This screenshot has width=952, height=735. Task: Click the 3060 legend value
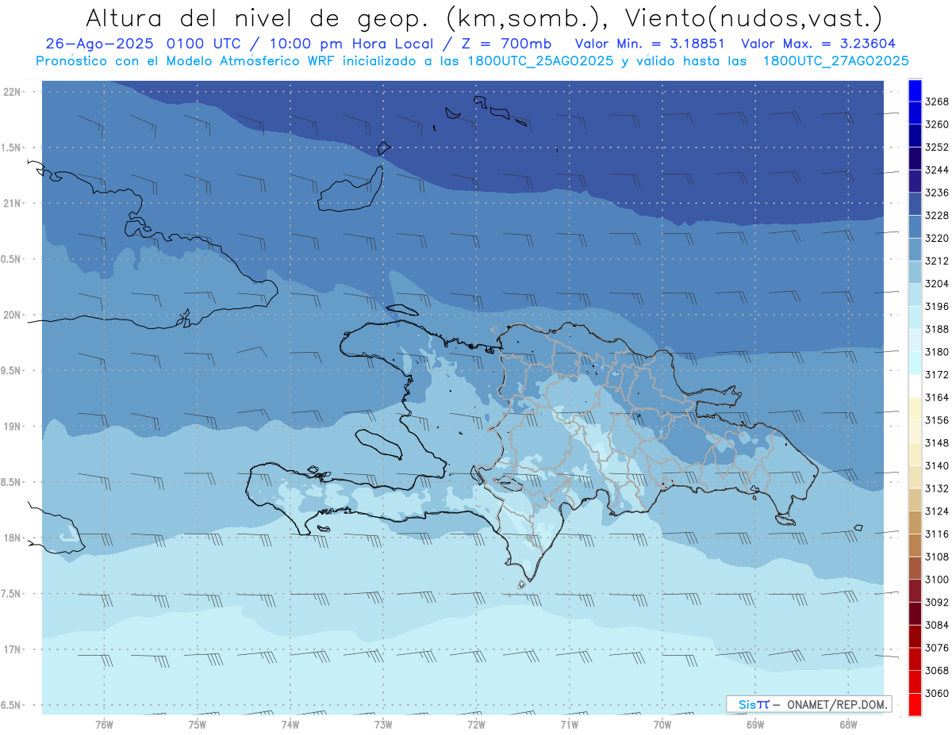click(x=937, y=693)
